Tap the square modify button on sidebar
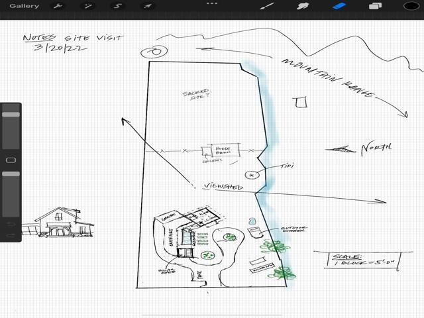This screenshot has width=424, height=318. (x=11, y=160)
